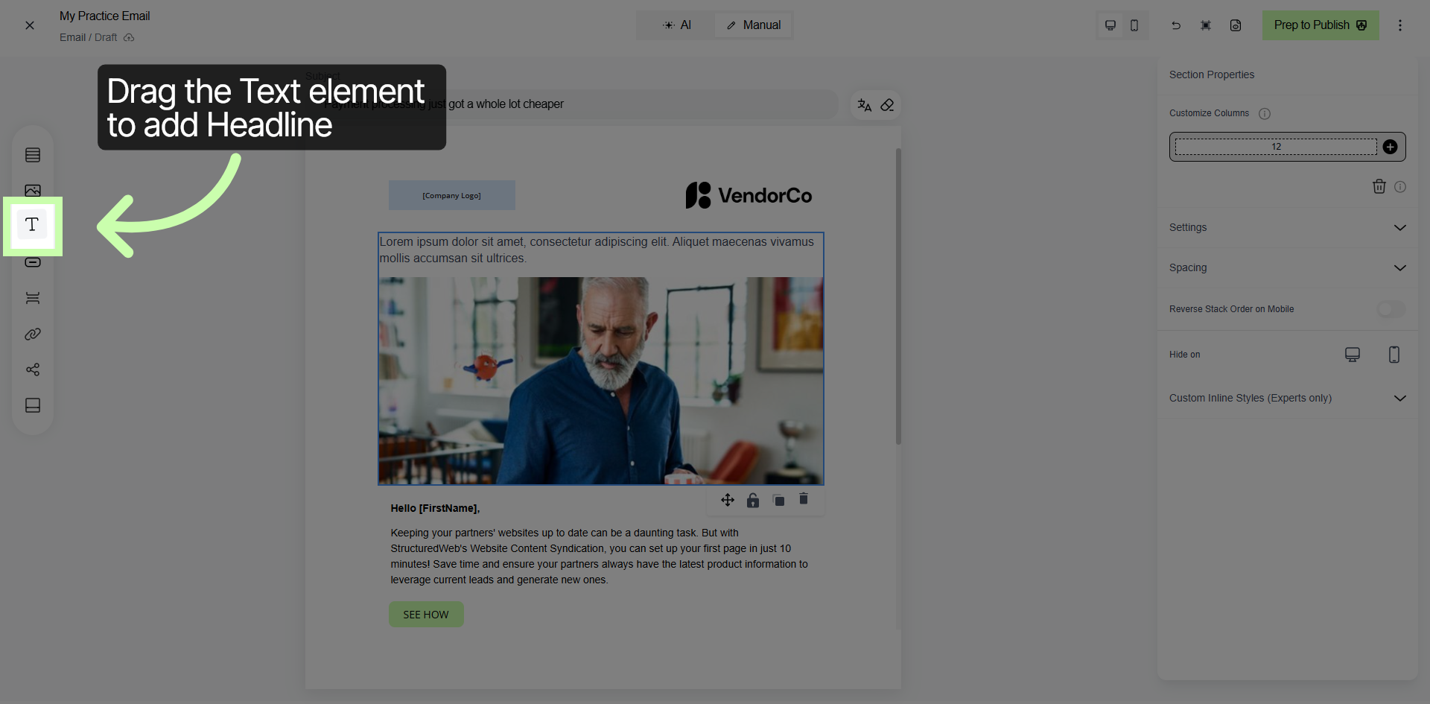Click the photo of the bearded man
Image resolution: width=1430 pixels, height=704 pixels.
pyautogui.click(x=600, y=381)
